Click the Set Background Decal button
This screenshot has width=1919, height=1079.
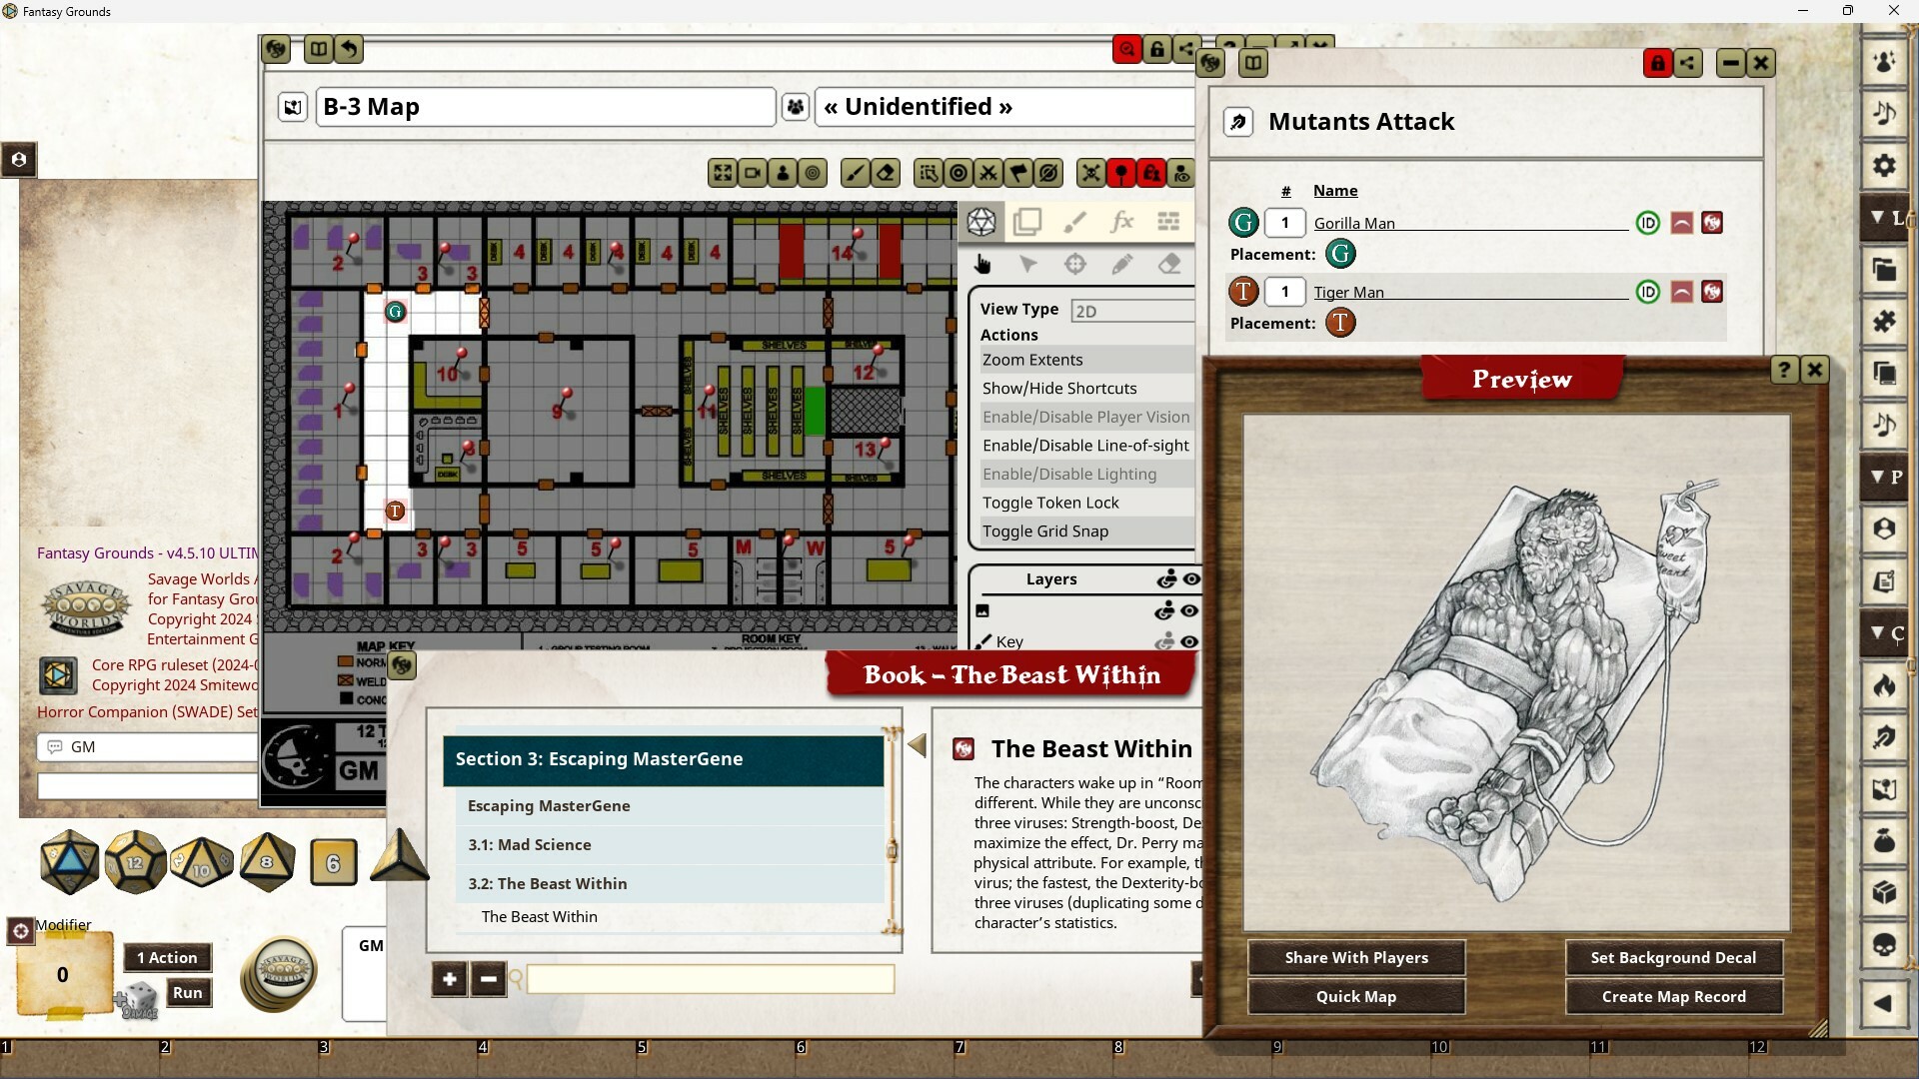click(1672, 957)
